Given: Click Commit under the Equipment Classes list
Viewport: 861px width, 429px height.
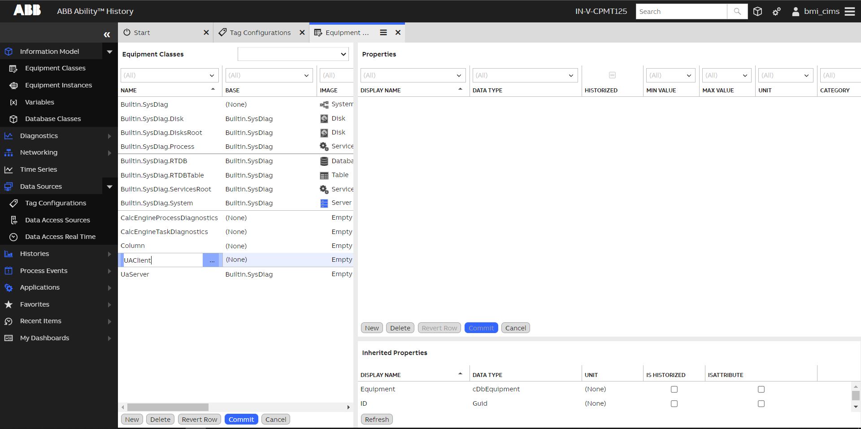Looking at the screenshot, I should [241, 420].
